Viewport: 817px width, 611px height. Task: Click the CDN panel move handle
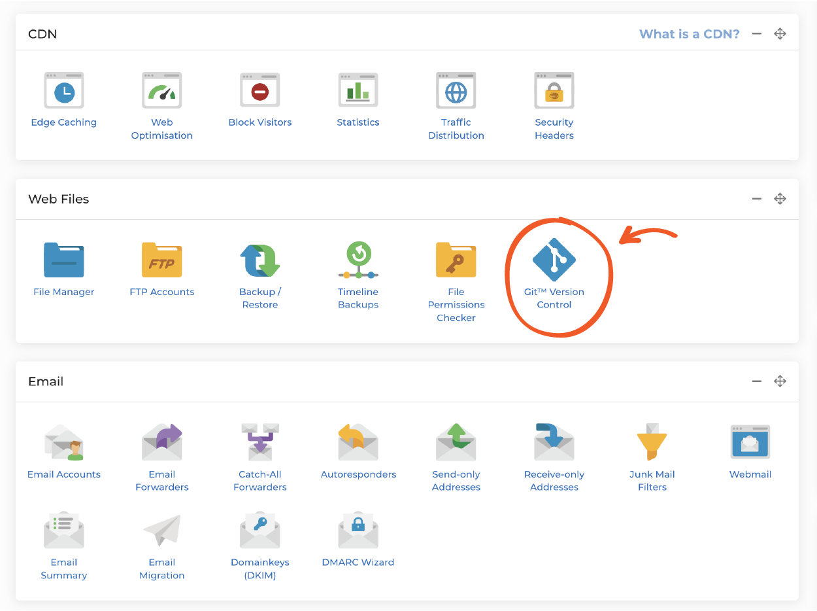point(780,34)
